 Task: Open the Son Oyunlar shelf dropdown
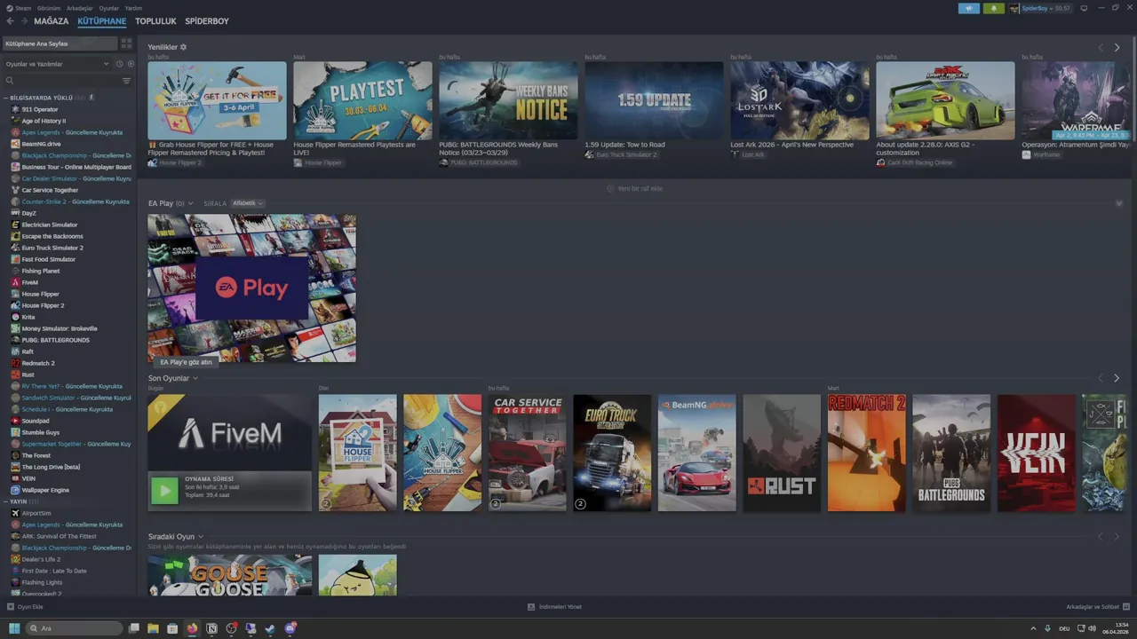[195, 378]
